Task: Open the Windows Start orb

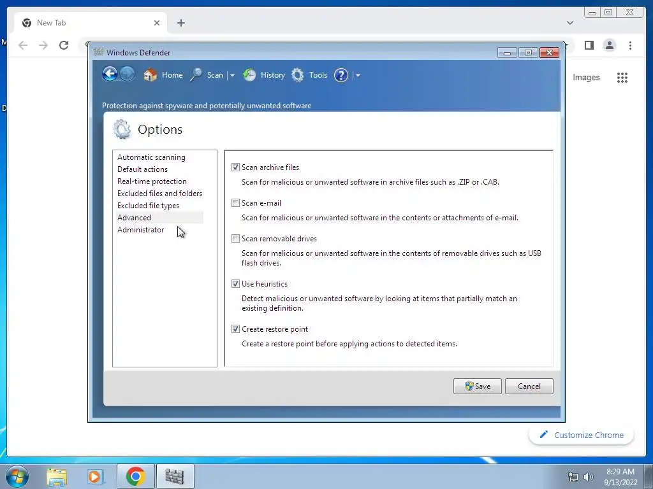Action: click(x=17, y=476)
